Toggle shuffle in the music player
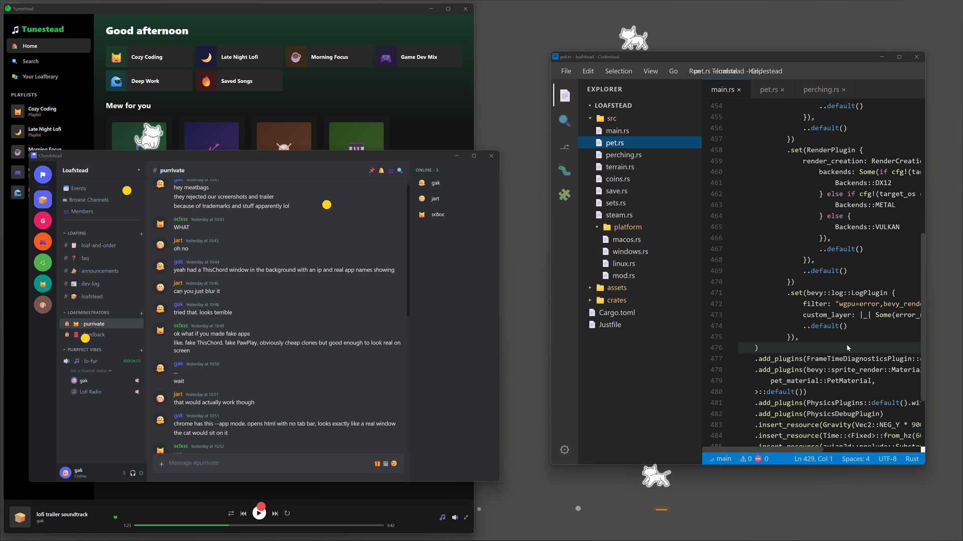 (x=231, y=513)
